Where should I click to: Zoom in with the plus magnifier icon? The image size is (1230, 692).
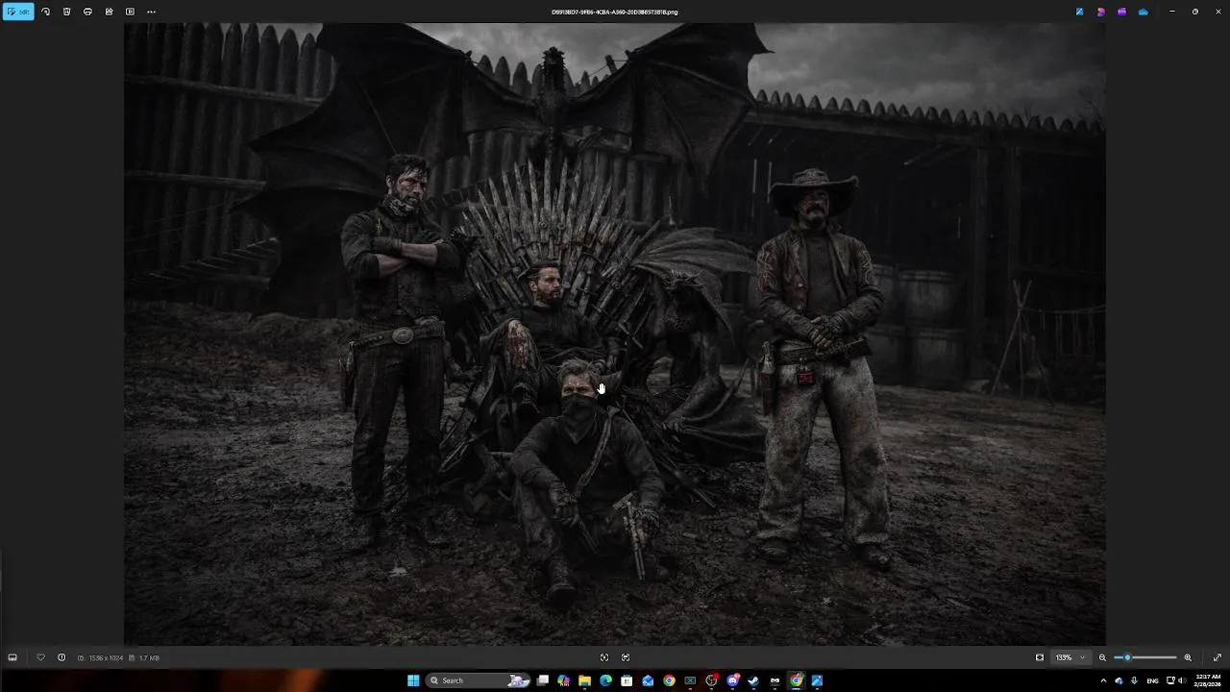[1188, 657]
